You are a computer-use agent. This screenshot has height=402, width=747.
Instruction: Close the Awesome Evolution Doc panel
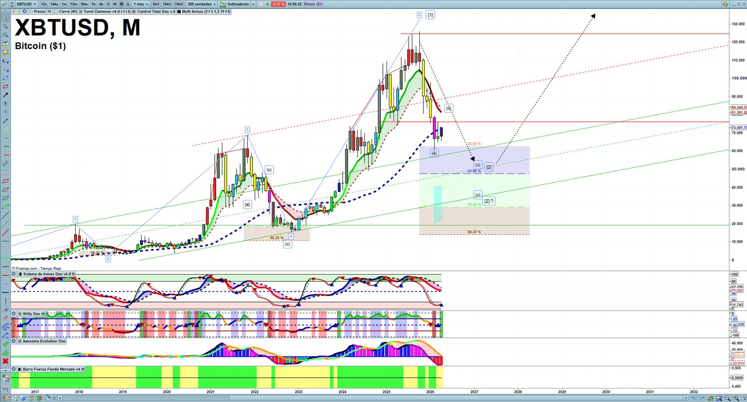(14, 341)
